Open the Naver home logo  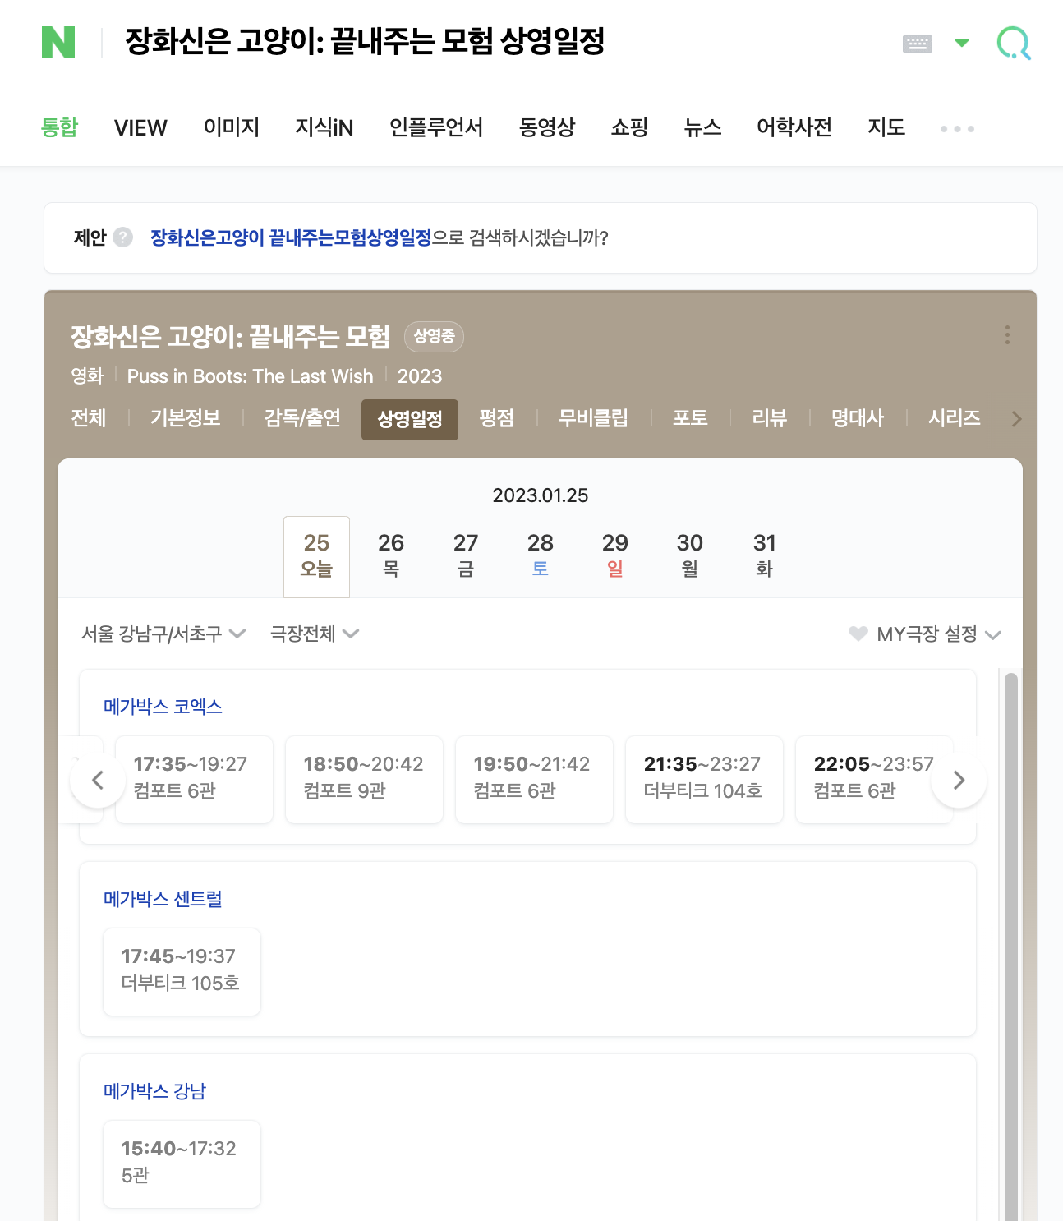58,42
